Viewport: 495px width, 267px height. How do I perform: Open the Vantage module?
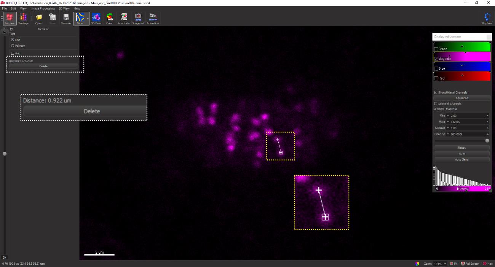coord(23,19)
